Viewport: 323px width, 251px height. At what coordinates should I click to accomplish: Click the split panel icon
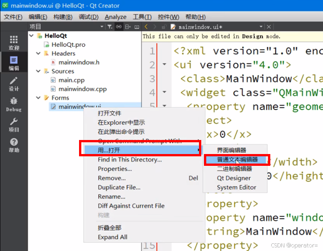tap(128, 27)
